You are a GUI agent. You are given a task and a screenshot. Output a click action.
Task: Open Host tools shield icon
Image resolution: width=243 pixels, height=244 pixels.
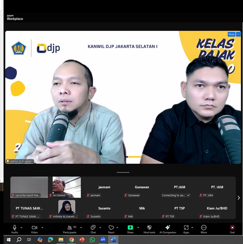click(149, 228)
